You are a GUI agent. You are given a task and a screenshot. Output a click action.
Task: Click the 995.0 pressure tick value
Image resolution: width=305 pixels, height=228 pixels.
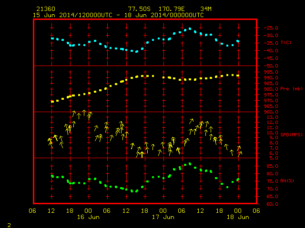271,72
